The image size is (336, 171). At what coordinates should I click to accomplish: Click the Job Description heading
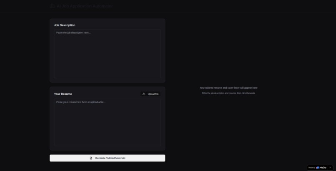pos(65,25)
